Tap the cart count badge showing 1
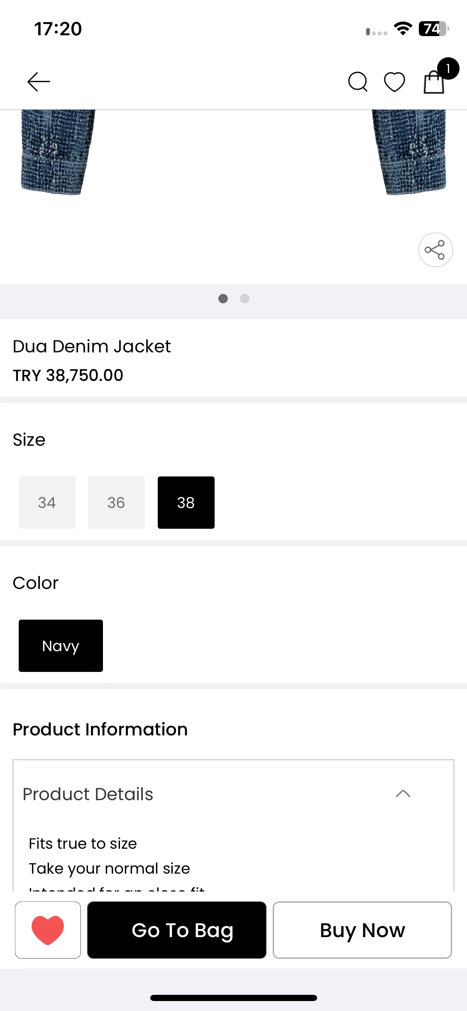Screen dimensions: 467x1011 point(448,68)
